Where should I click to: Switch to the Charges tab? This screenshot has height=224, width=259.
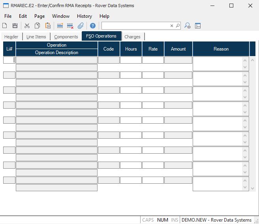click(x=132, y=37)
